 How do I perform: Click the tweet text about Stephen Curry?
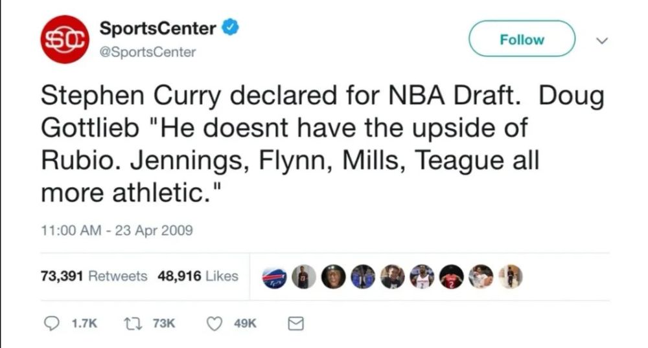pyautogui.click(x=322, y=142)
